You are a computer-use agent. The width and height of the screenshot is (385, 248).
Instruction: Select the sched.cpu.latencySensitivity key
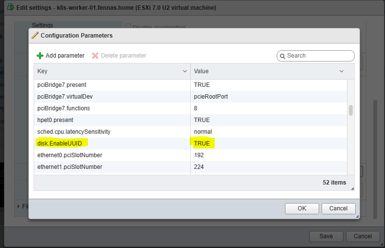point(74,132)
